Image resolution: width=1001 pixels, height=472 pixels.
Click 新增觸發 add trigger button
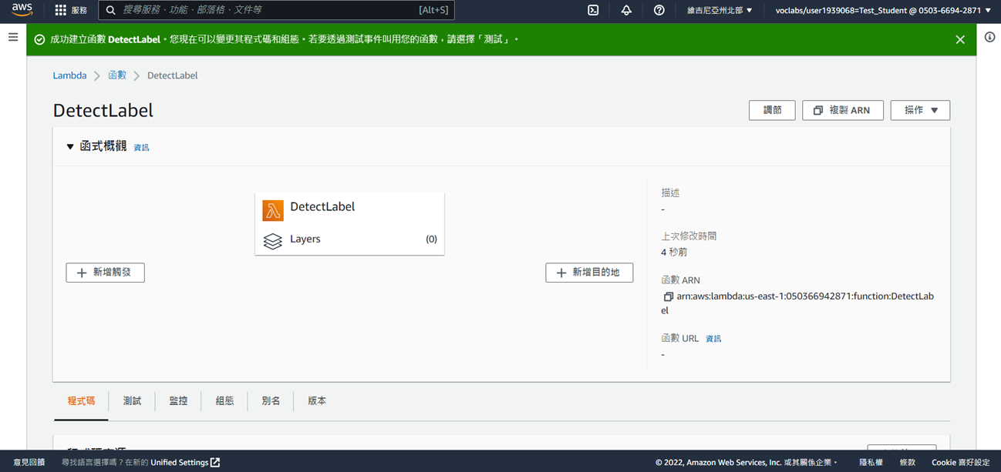tap(105, 273)
